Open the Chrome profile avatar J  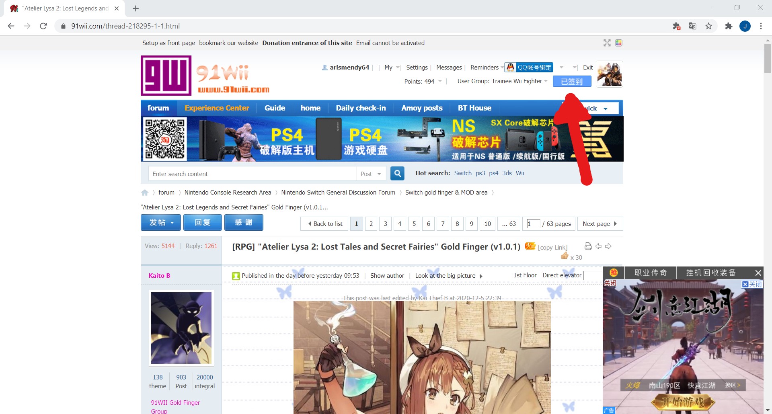click(745, 26)
